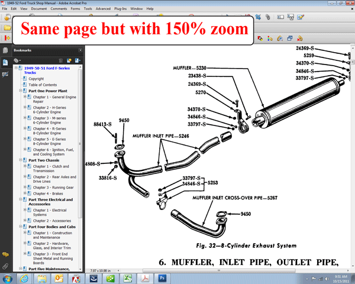
Task: Click the link magnifier plugin icon
Action: tap(280, 38)
